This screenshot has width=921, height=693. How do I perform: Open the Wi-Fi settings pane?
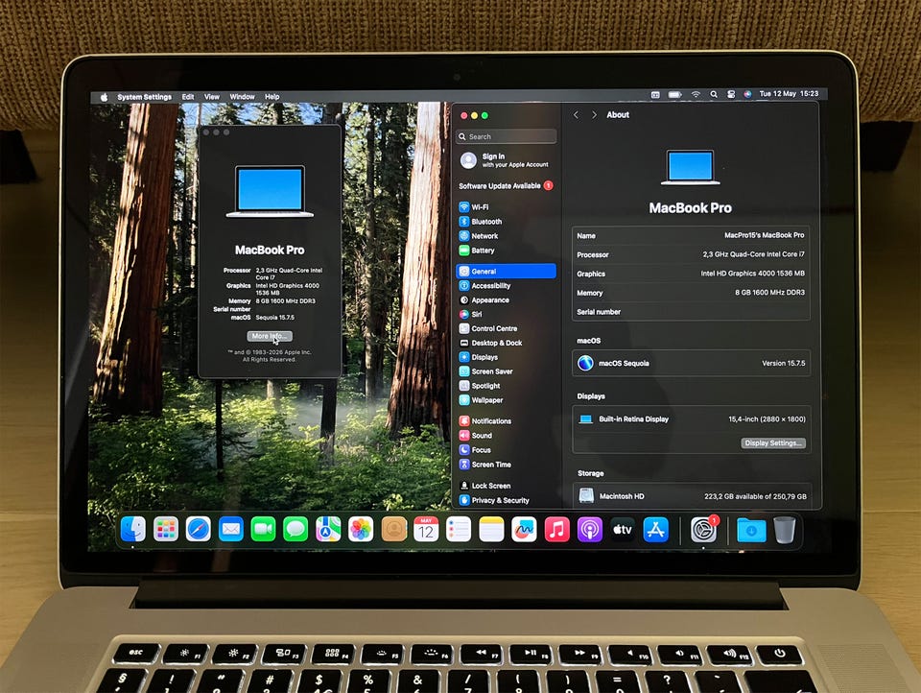[x=473, y=207]
